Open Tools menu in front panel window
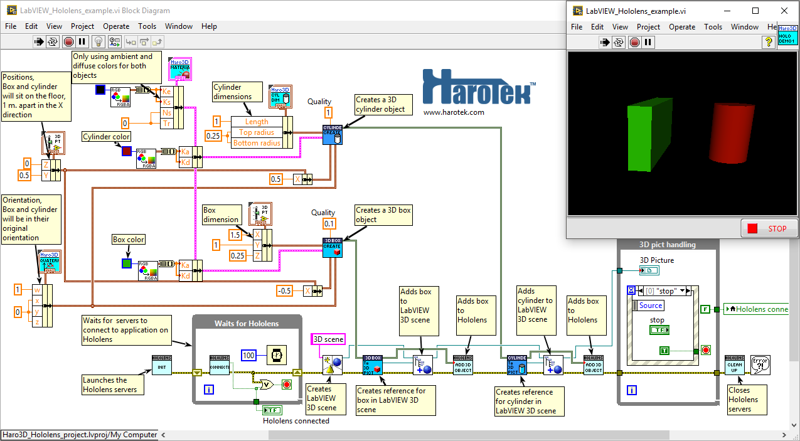The image size is (800, 441). click(x=713, y=27)
